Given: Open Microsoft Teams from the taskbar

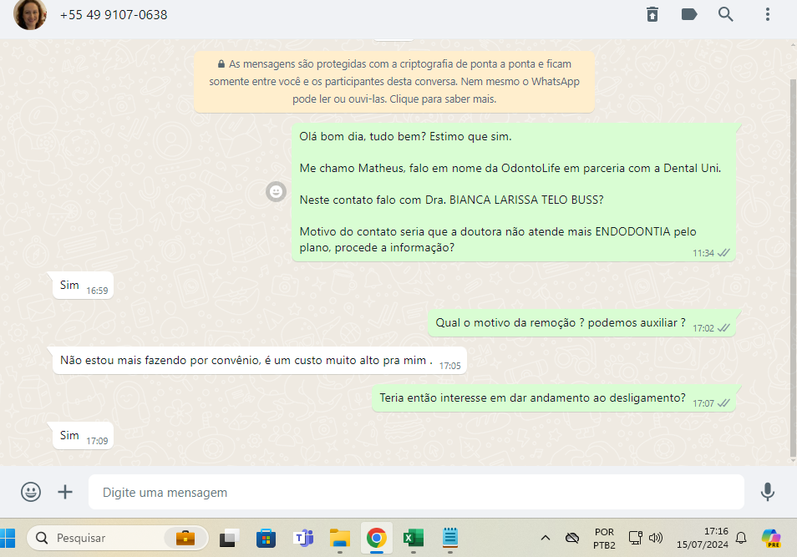Looking at the screenshot, I should pyautogui.click(x=302, y=538).
